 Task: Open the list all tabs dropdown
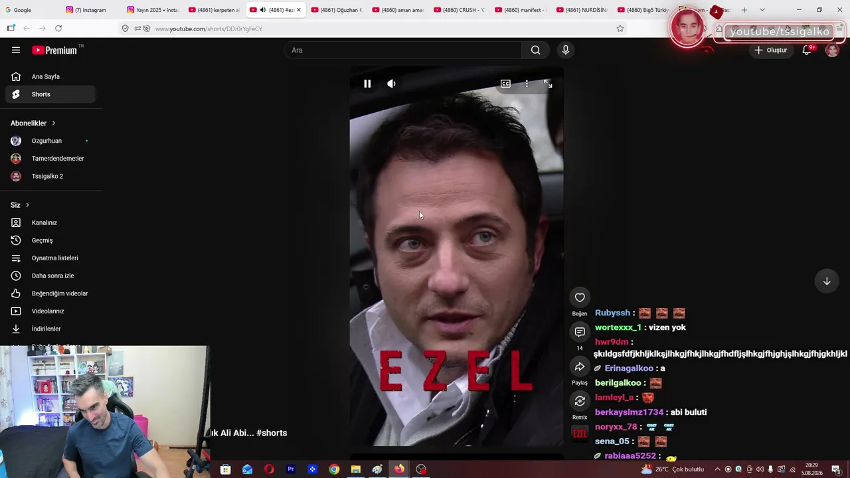click(x=762, y=10)
